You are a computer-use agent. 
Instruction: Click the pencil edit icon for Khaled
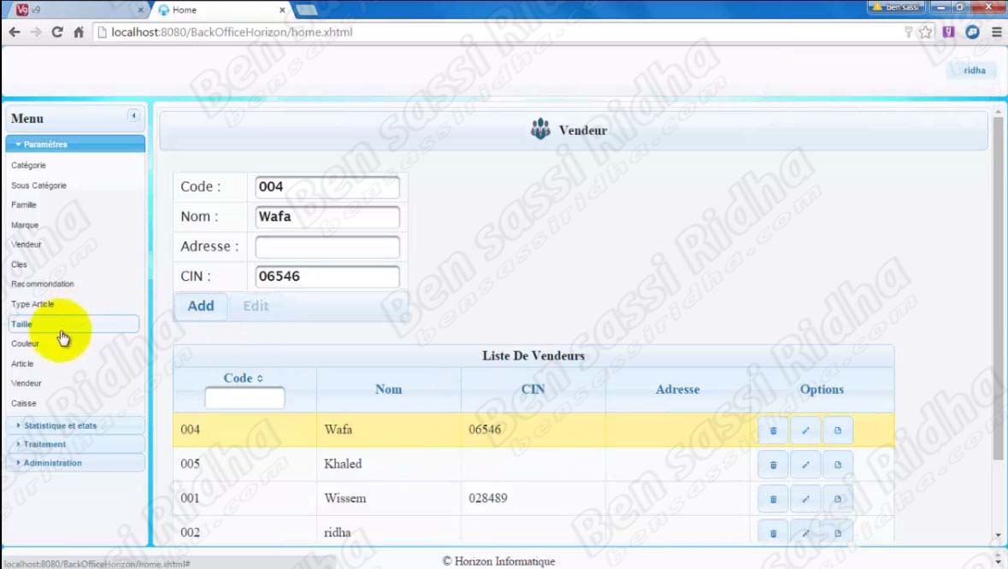[805, 465]
